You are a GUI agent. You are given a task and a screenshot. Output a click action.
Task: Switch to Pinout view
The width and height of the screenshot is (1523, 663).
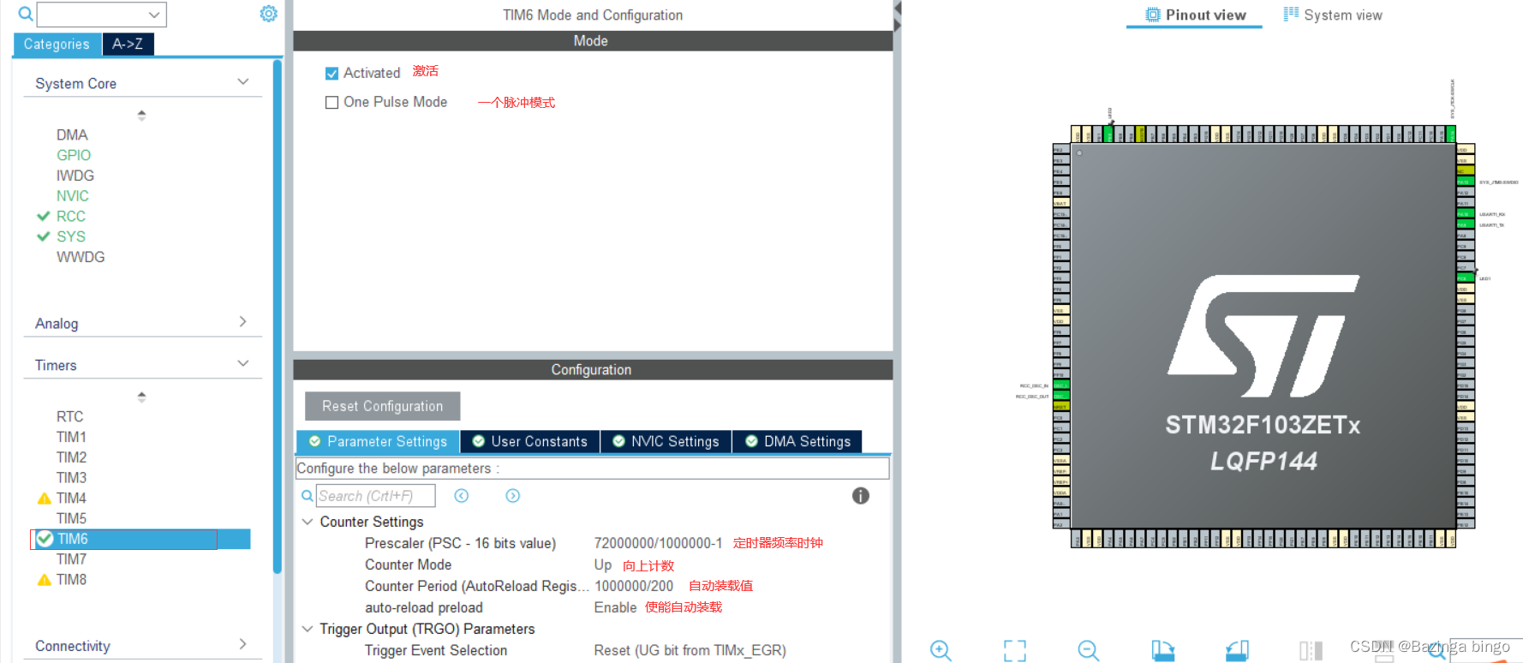point(1195,15)
